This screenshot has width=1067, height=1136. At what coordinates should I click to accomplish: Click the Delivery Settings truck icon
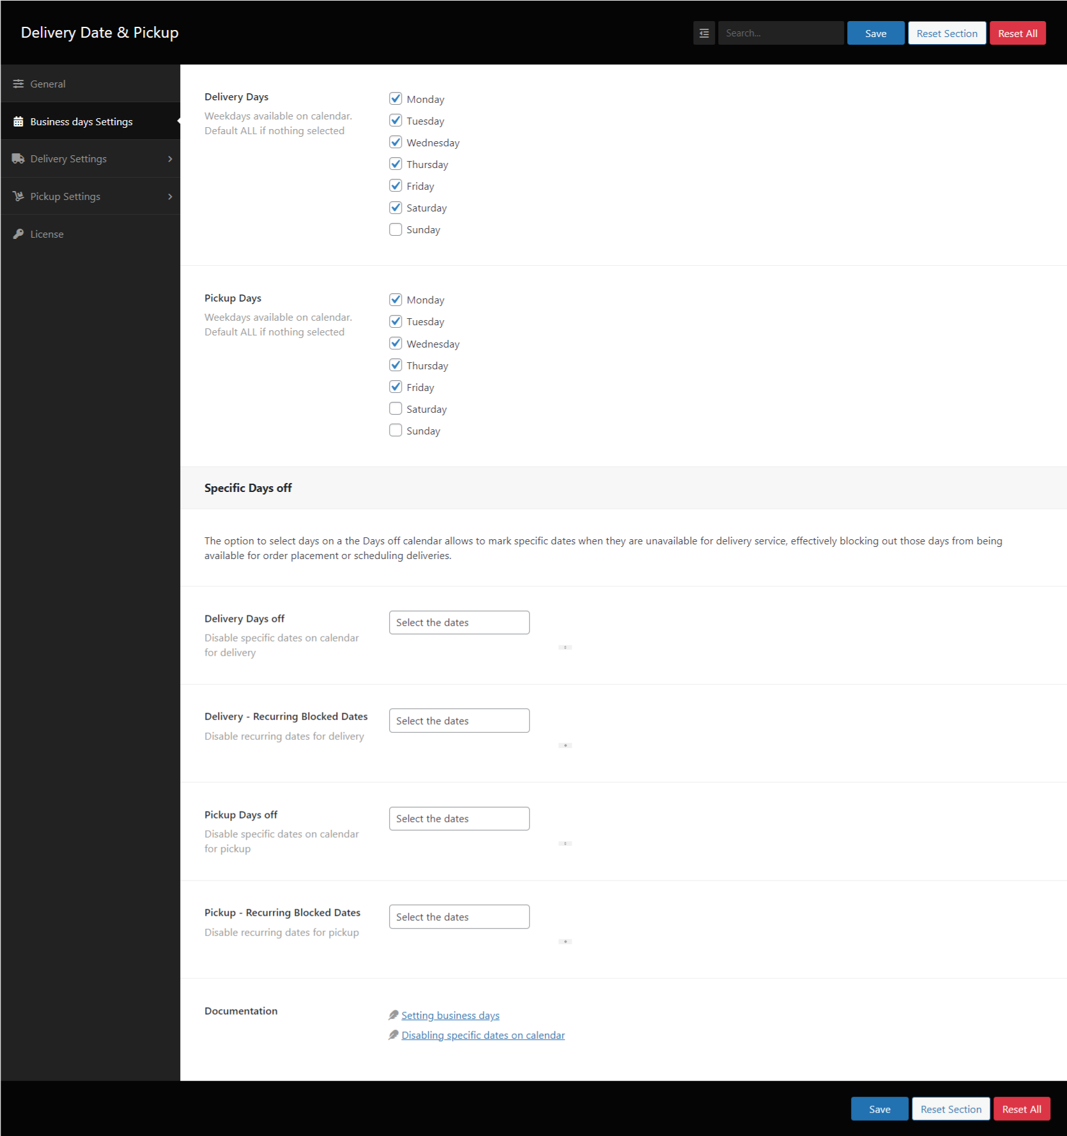coord(19,158)
